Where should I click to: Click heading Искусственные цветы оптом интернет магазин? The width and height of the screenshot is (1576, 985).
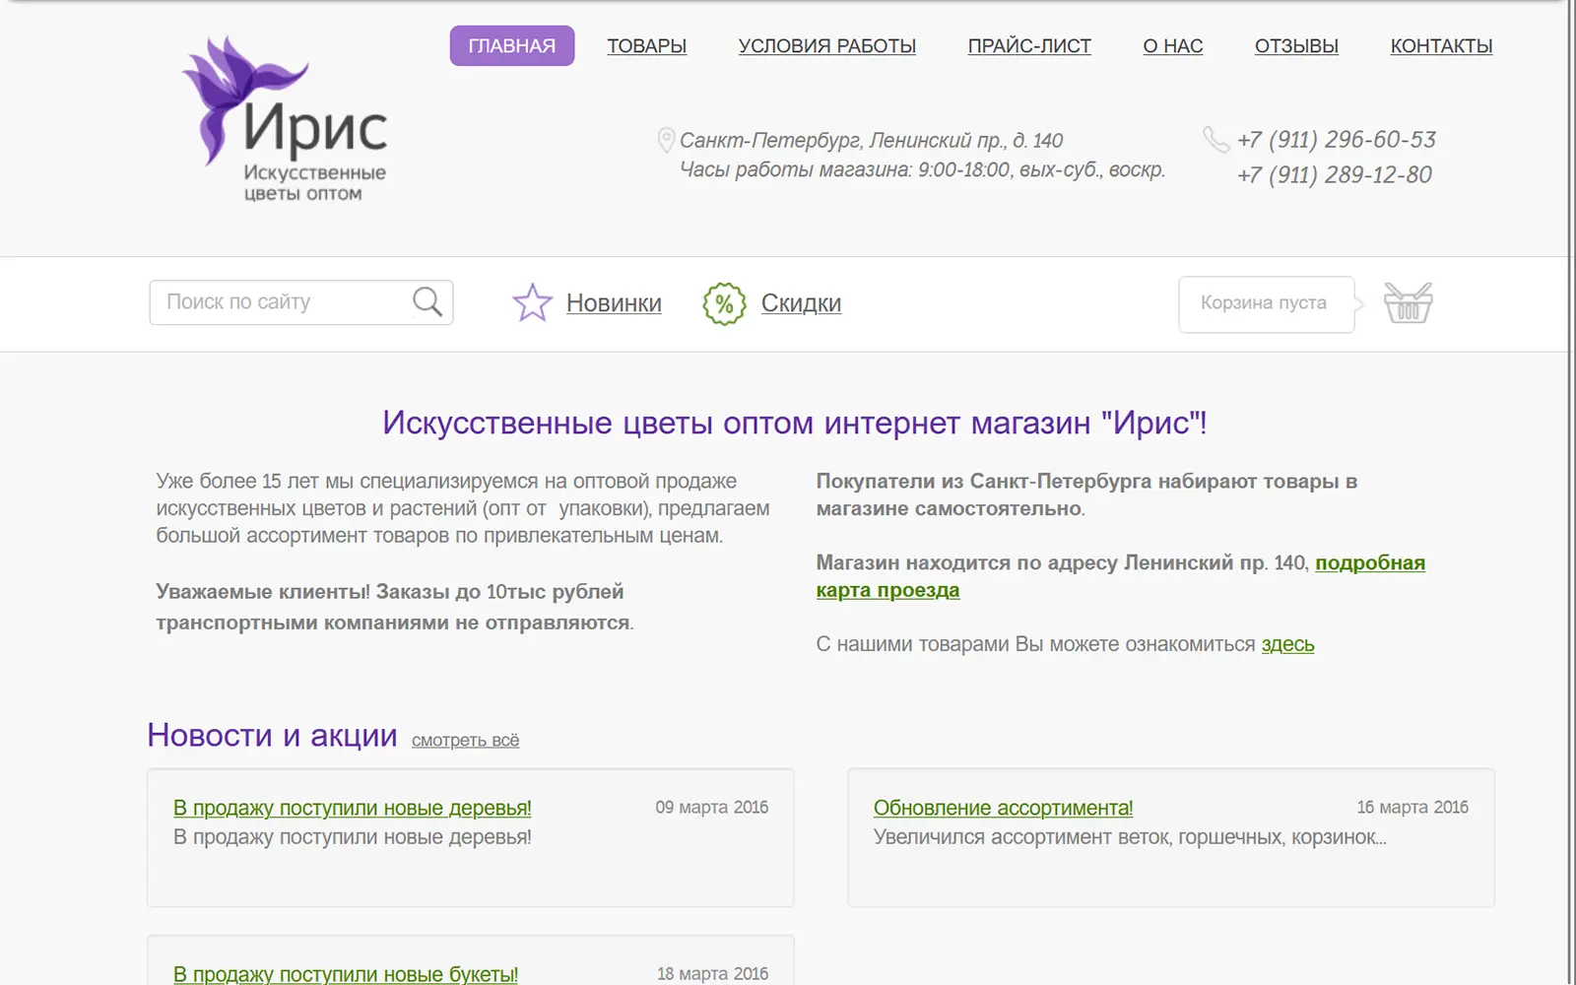795,424
